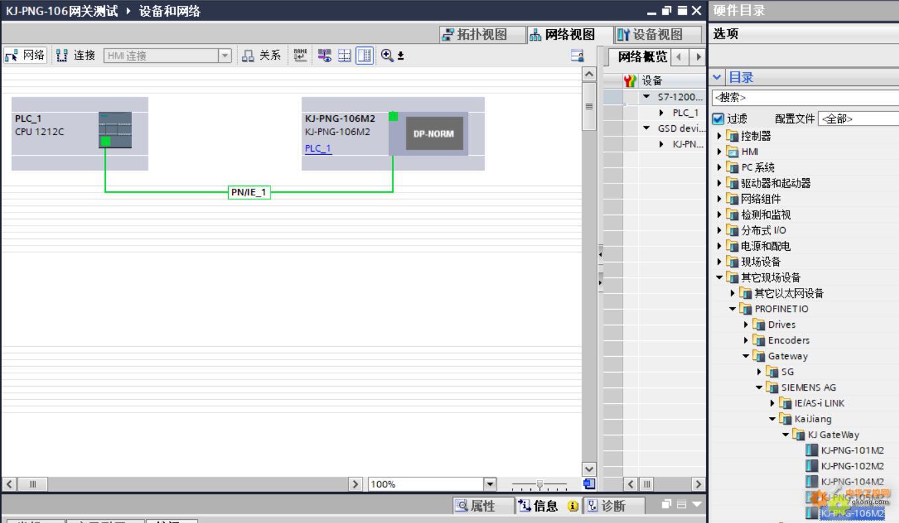
Task: Click the show page breaks icon
Action: coord(345,56)
